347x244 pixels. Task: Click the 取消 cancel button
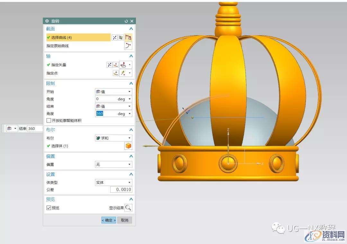[125, 220]
